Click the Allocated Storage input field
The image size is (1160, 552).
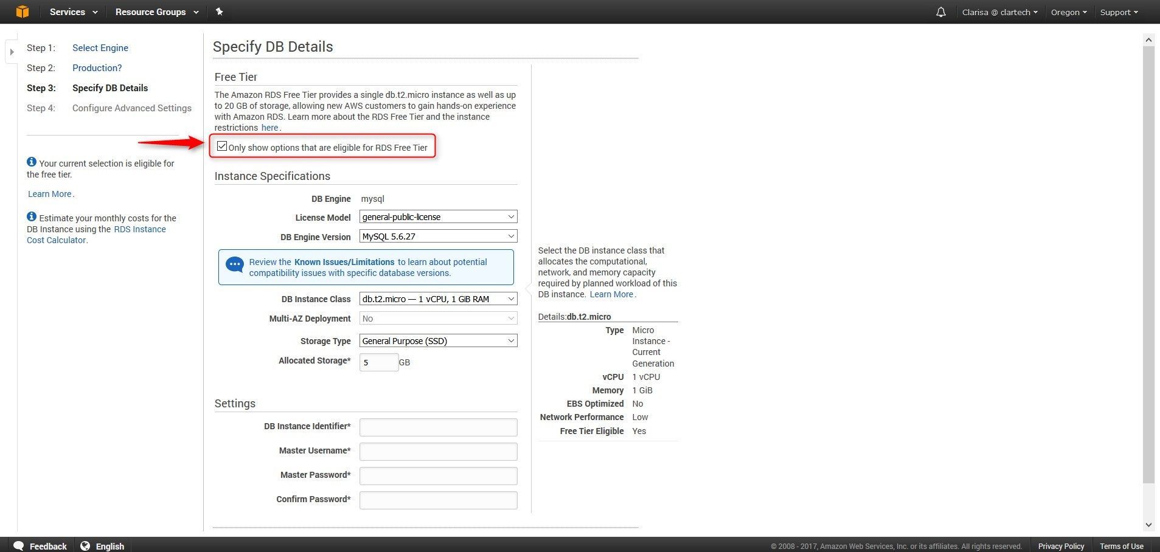tap(379, 362)
